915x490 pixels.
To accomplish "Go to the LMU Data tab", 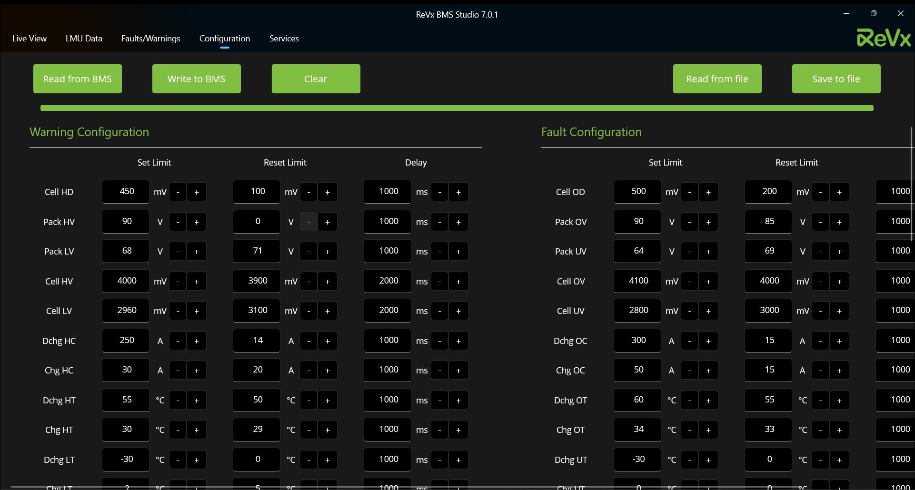I will 84,39.
